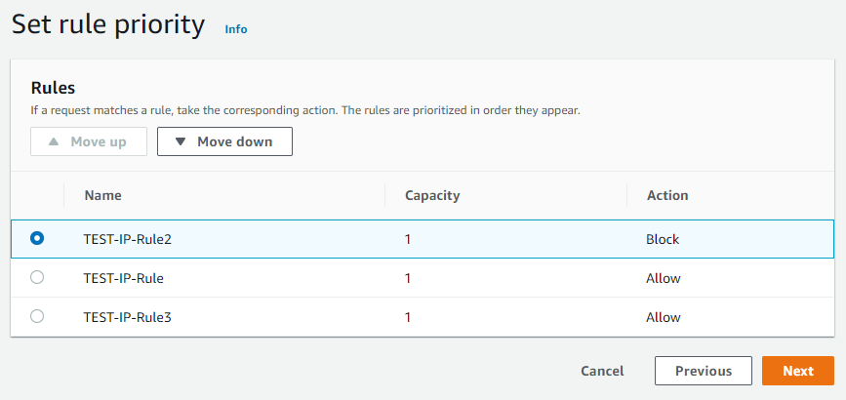The height and width of the screenshot is (400, 846).
Task: Select the TEST-IP-Rule2 radio button
Action: point(37,238)
